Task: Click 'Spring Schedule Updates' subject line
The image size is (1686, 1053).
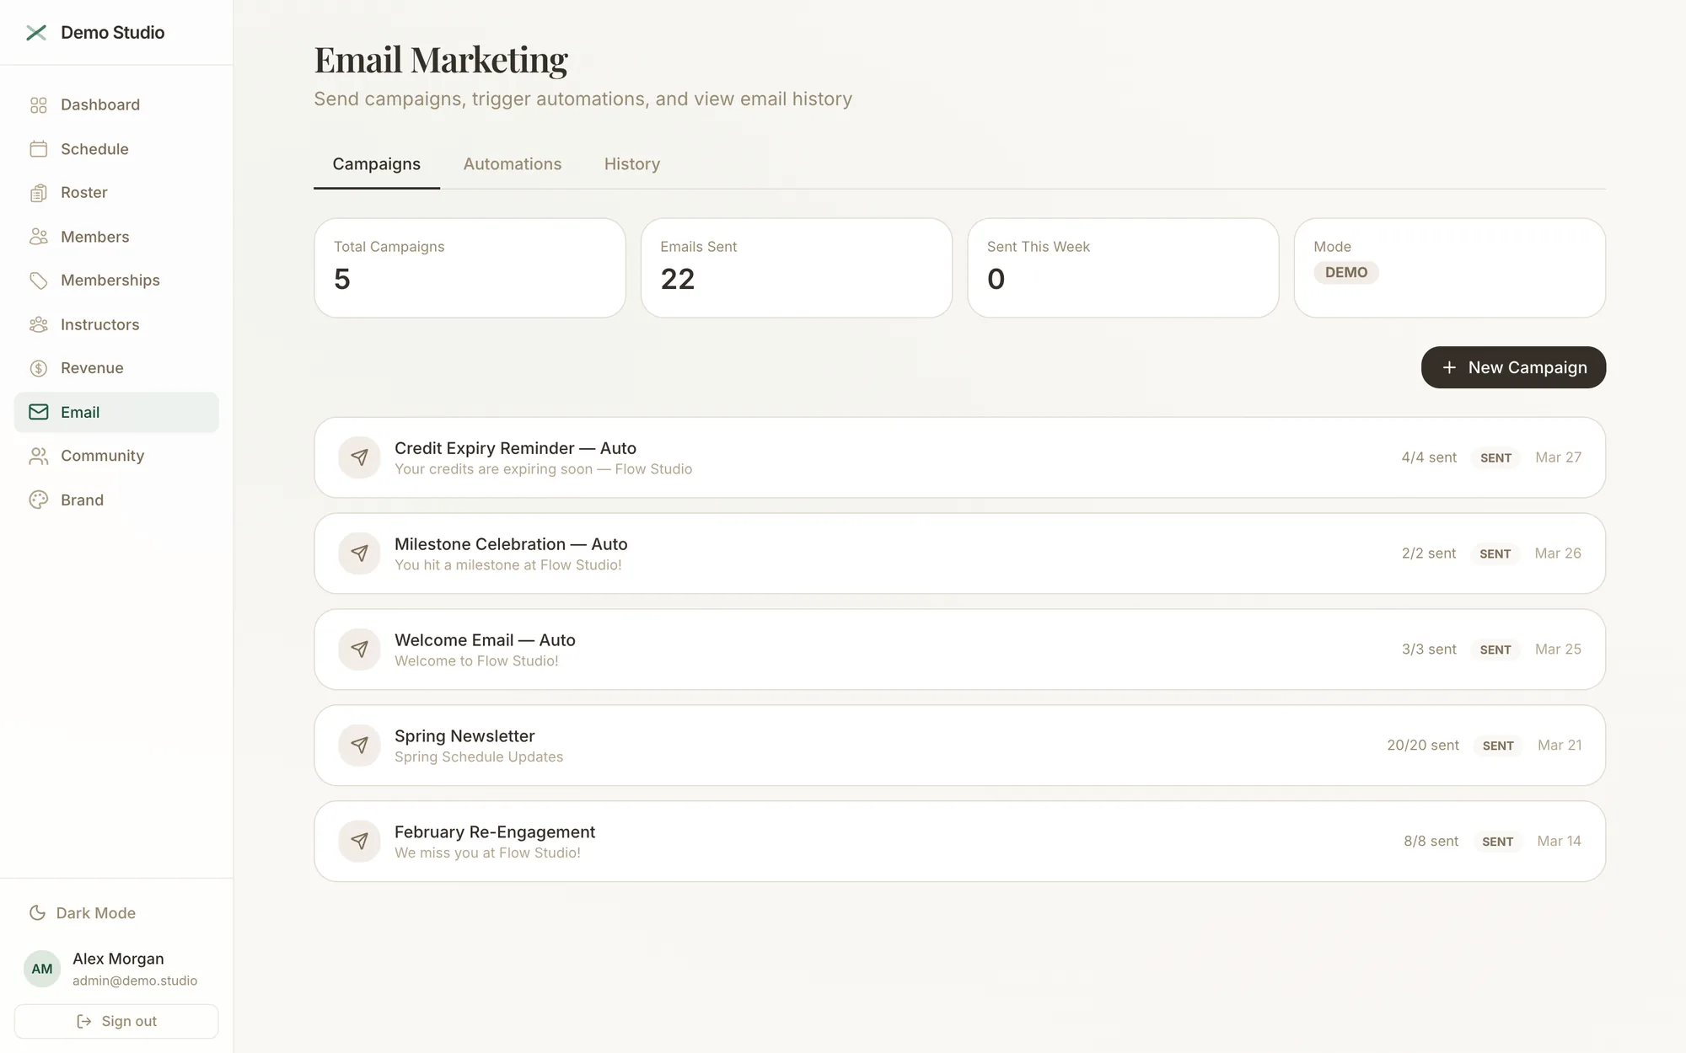Action: [x=479, y=757]
